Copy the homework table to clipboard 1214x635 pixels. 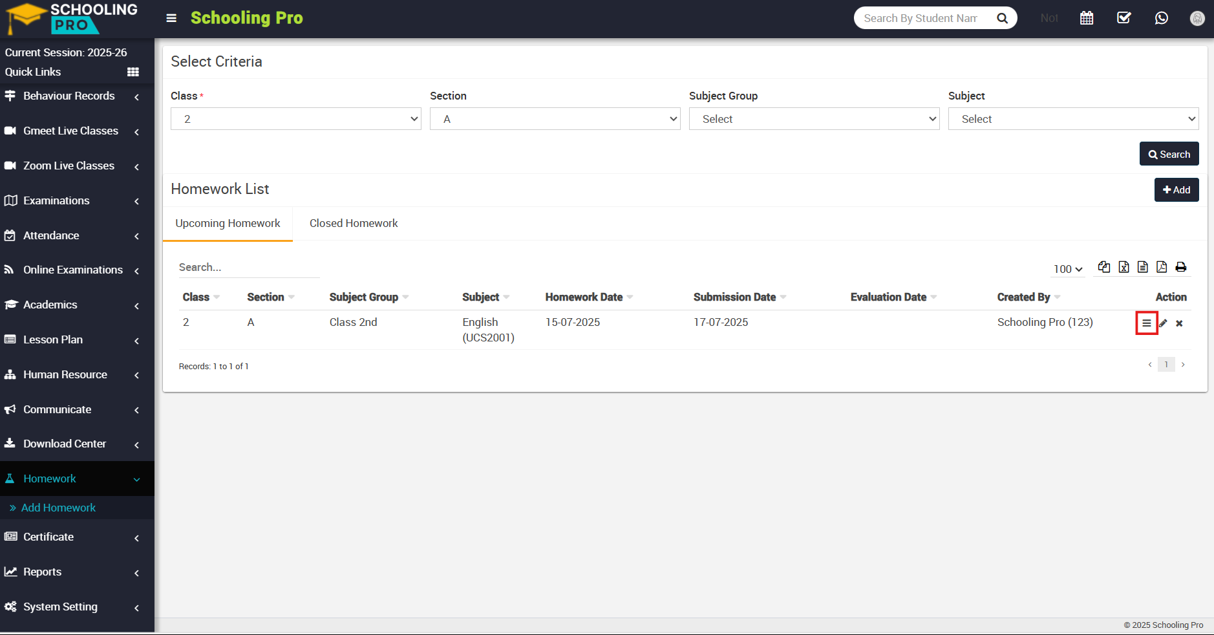[1104, 267]
